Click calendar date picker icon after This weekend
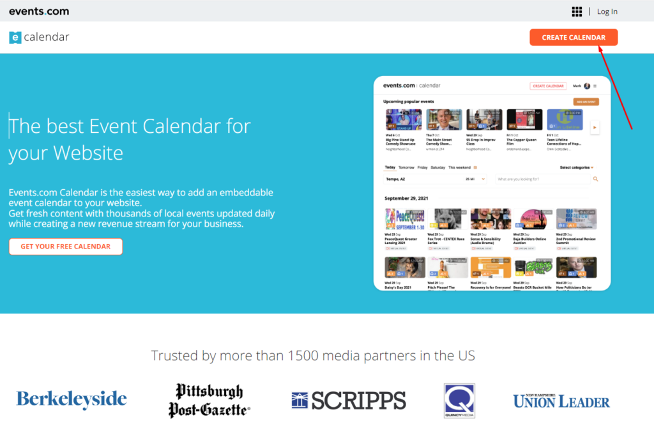This screenshot has height=447, width=654. tap(475, 167)
